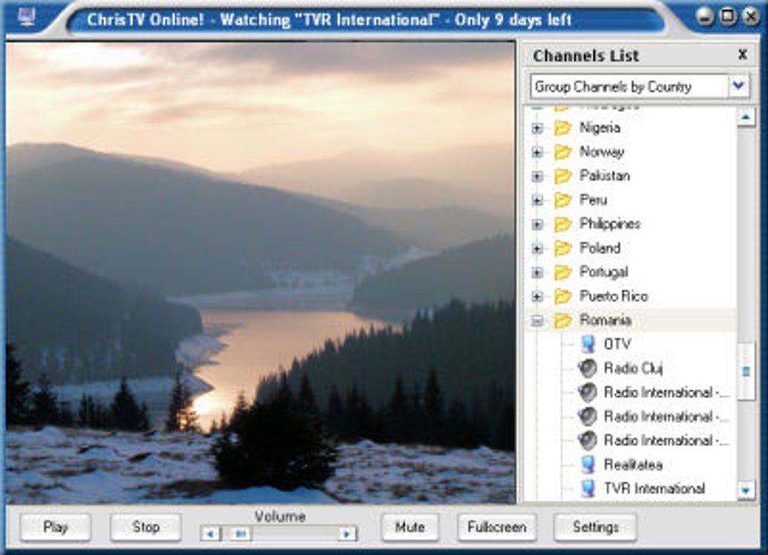The height and width of the screenshot is (555, 768).
Task: Increase volume with right arrow
Action: 347,533
